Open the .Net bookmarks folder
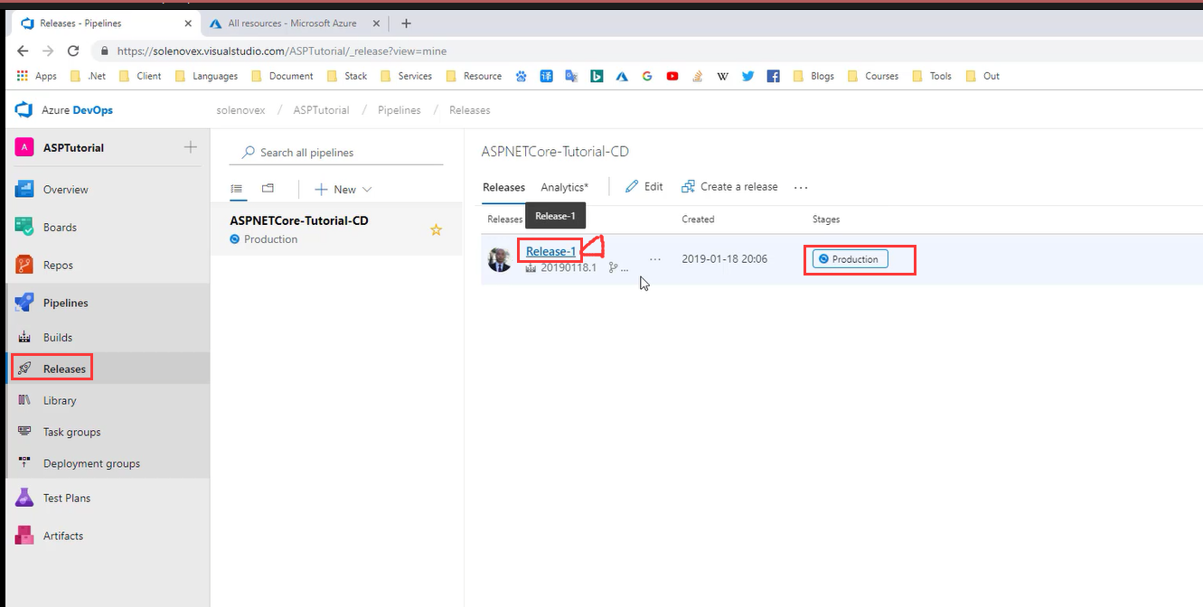The height and width of the screenshot is (607, 1203). [x=88, y=76]
